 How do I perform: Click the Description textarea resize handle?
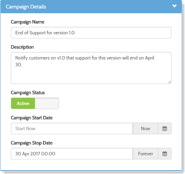[169, 82]
